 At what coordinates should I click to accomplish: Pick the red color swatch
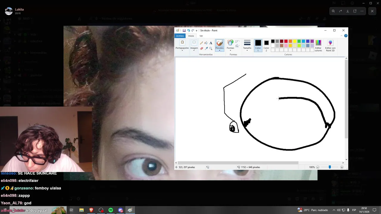point(286,41)
